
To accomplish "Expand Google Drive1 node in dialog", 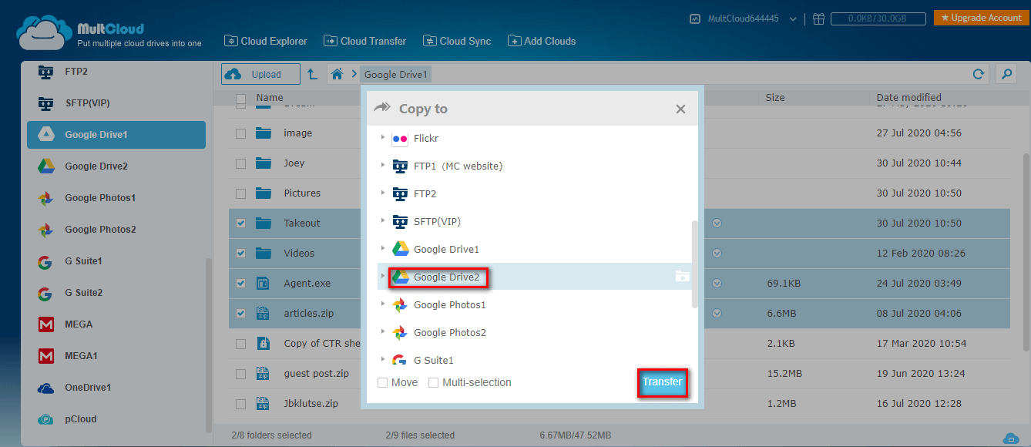I will point(383,249).
